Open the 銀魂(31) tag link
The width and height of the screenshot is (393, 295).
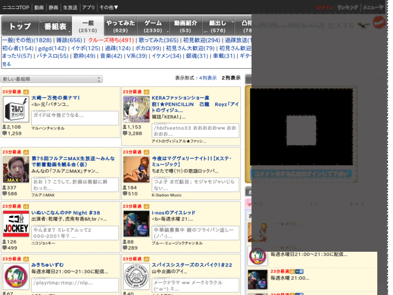197,56
